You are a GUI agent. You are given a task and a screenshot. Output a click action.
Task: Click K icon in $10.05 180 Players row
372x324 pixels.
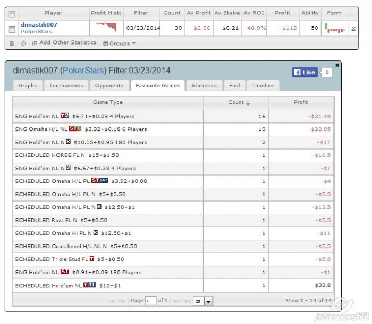point(69,141)
